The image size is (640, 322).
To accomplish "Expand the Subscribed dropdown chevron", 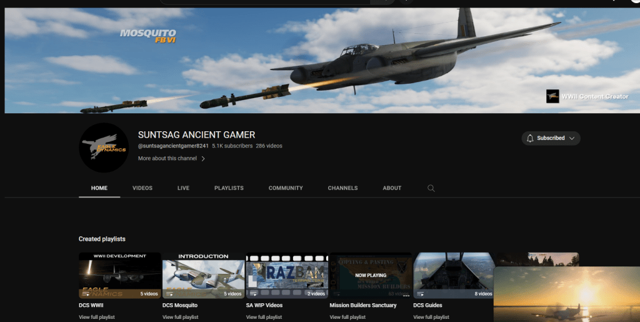I will point(572,138).
